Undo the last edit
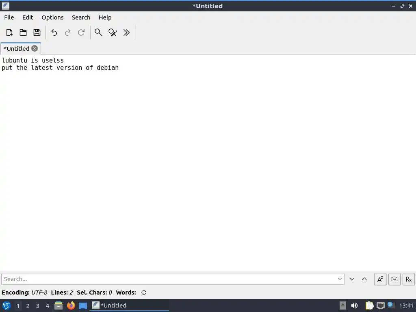 pyautogui.click(x=54, y=32)
